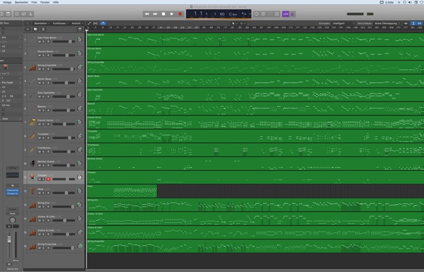Click the Quick Help question mark icon
424x272 pixels.
pos(2,14)
